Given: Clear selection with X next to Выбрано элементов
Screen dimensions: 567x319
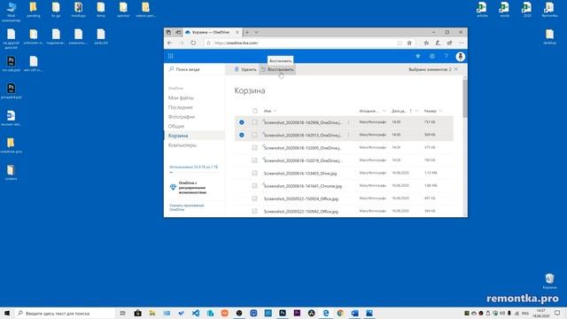Looking at the screenshot, I should pyautogui.click(x=456, y=69).
